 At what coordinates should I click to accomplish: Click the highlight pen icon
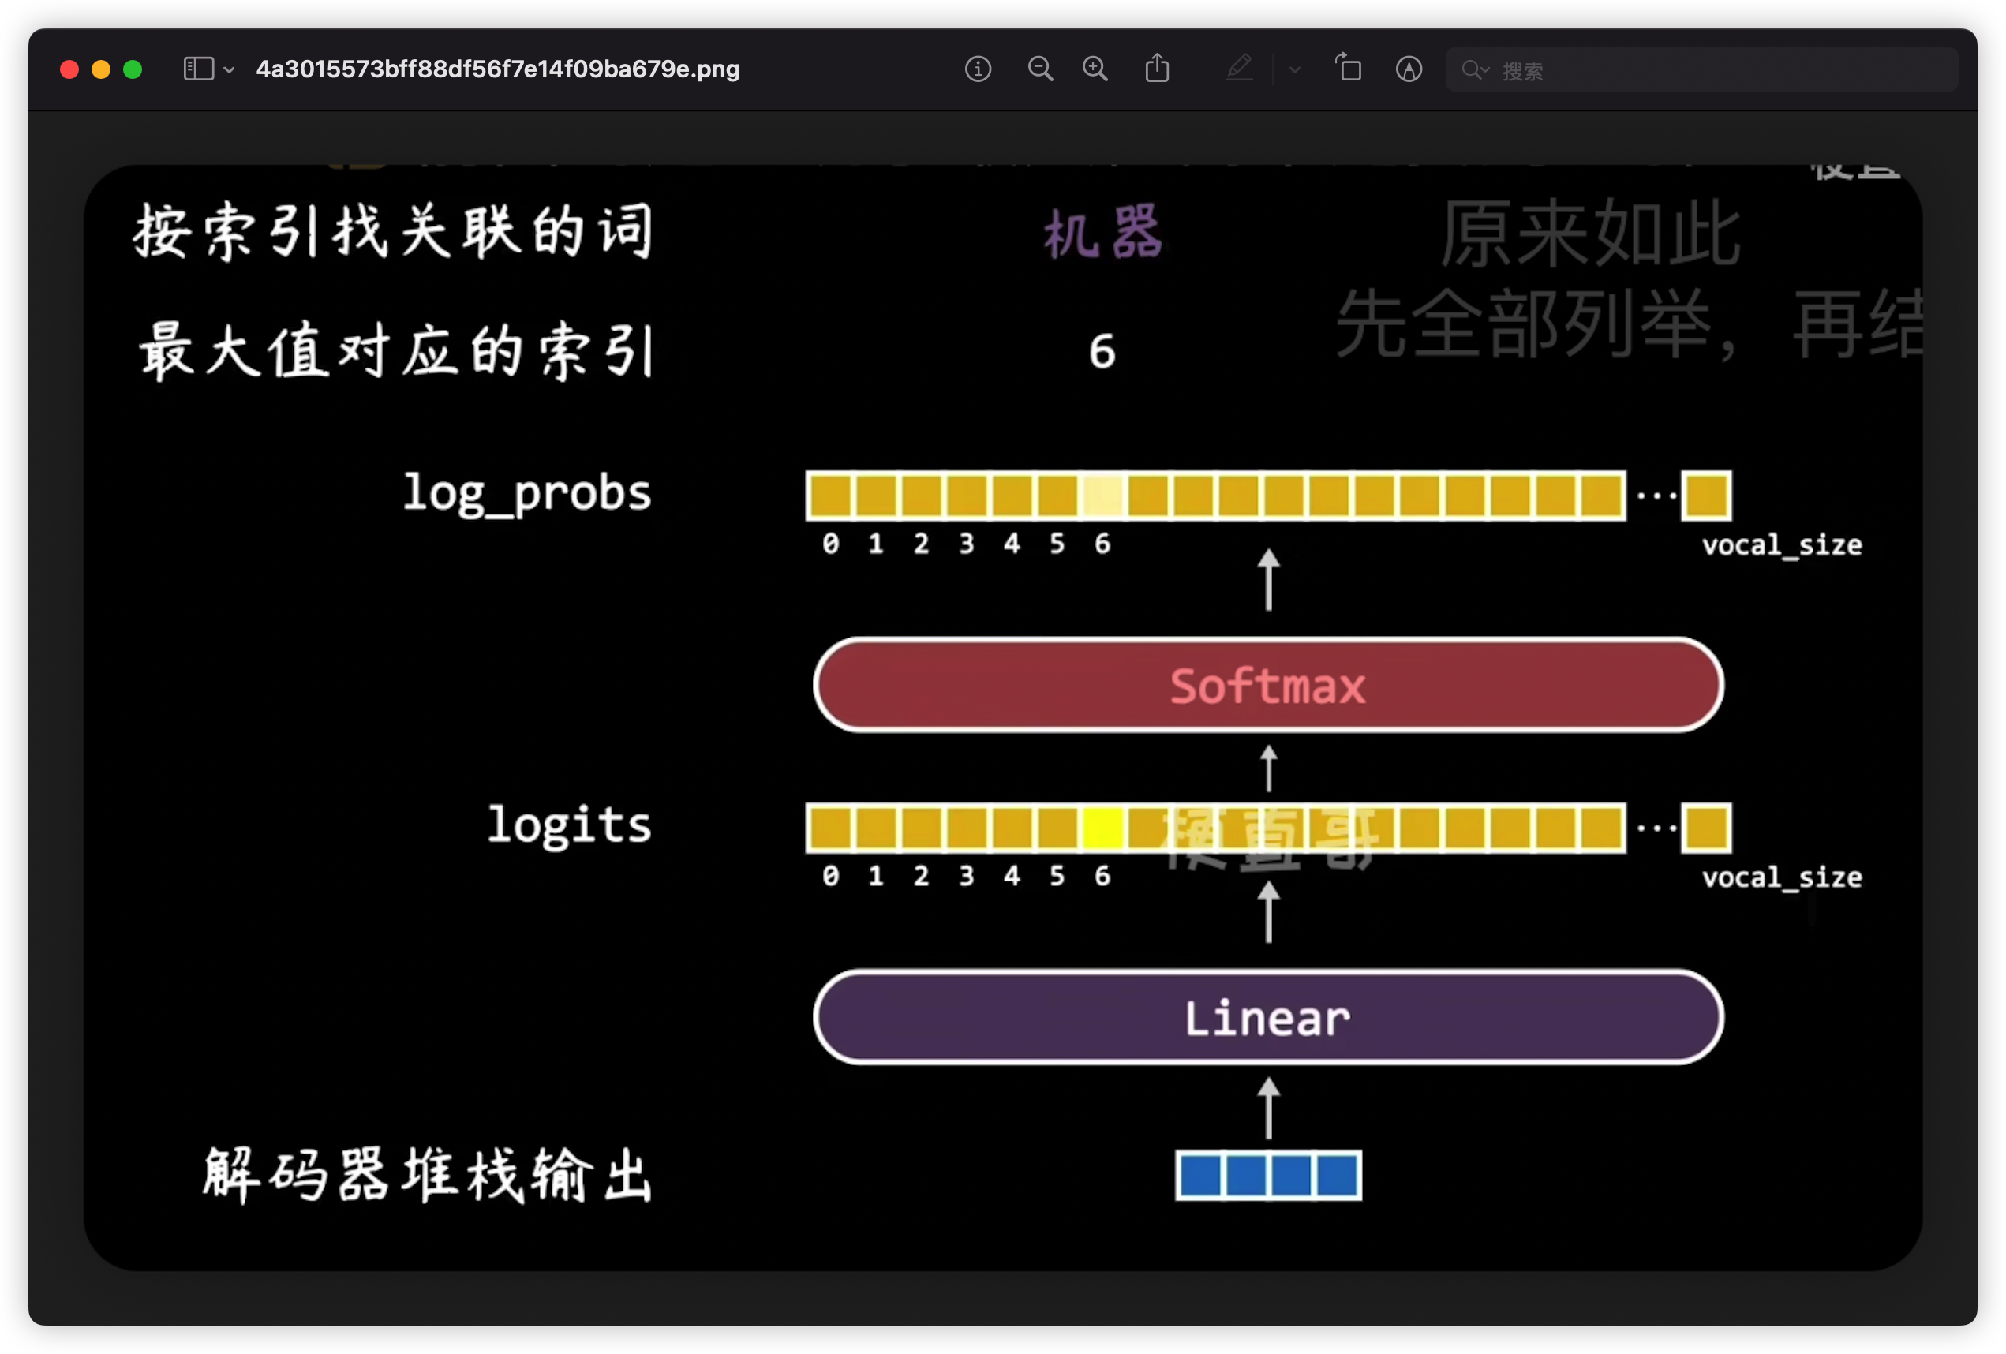[x=1240, y=68]
